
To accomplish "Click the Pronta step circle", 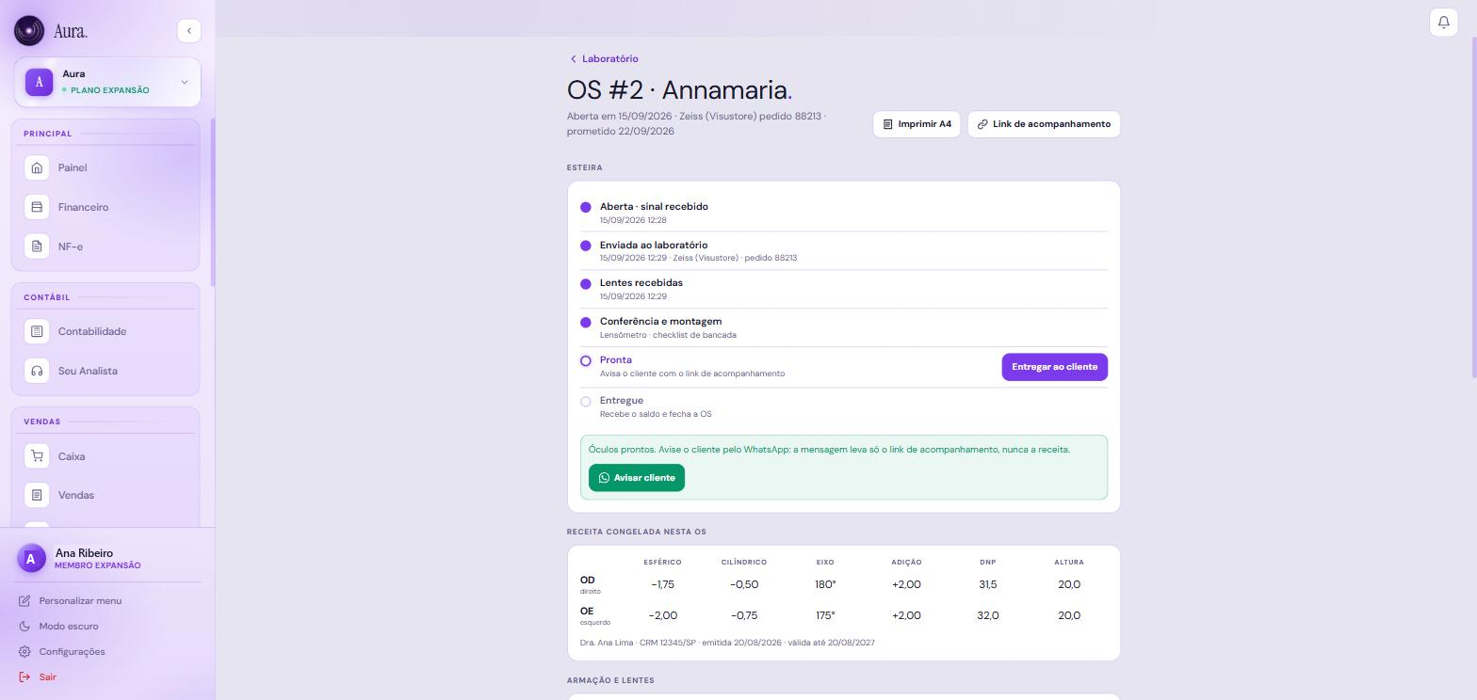I will 586,361.
